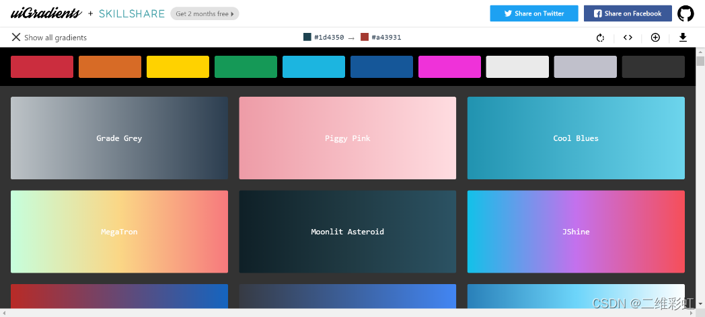Screen dimensions: 705x317
Task: Filter by the yellow color swatch
Action: (178, 67)
